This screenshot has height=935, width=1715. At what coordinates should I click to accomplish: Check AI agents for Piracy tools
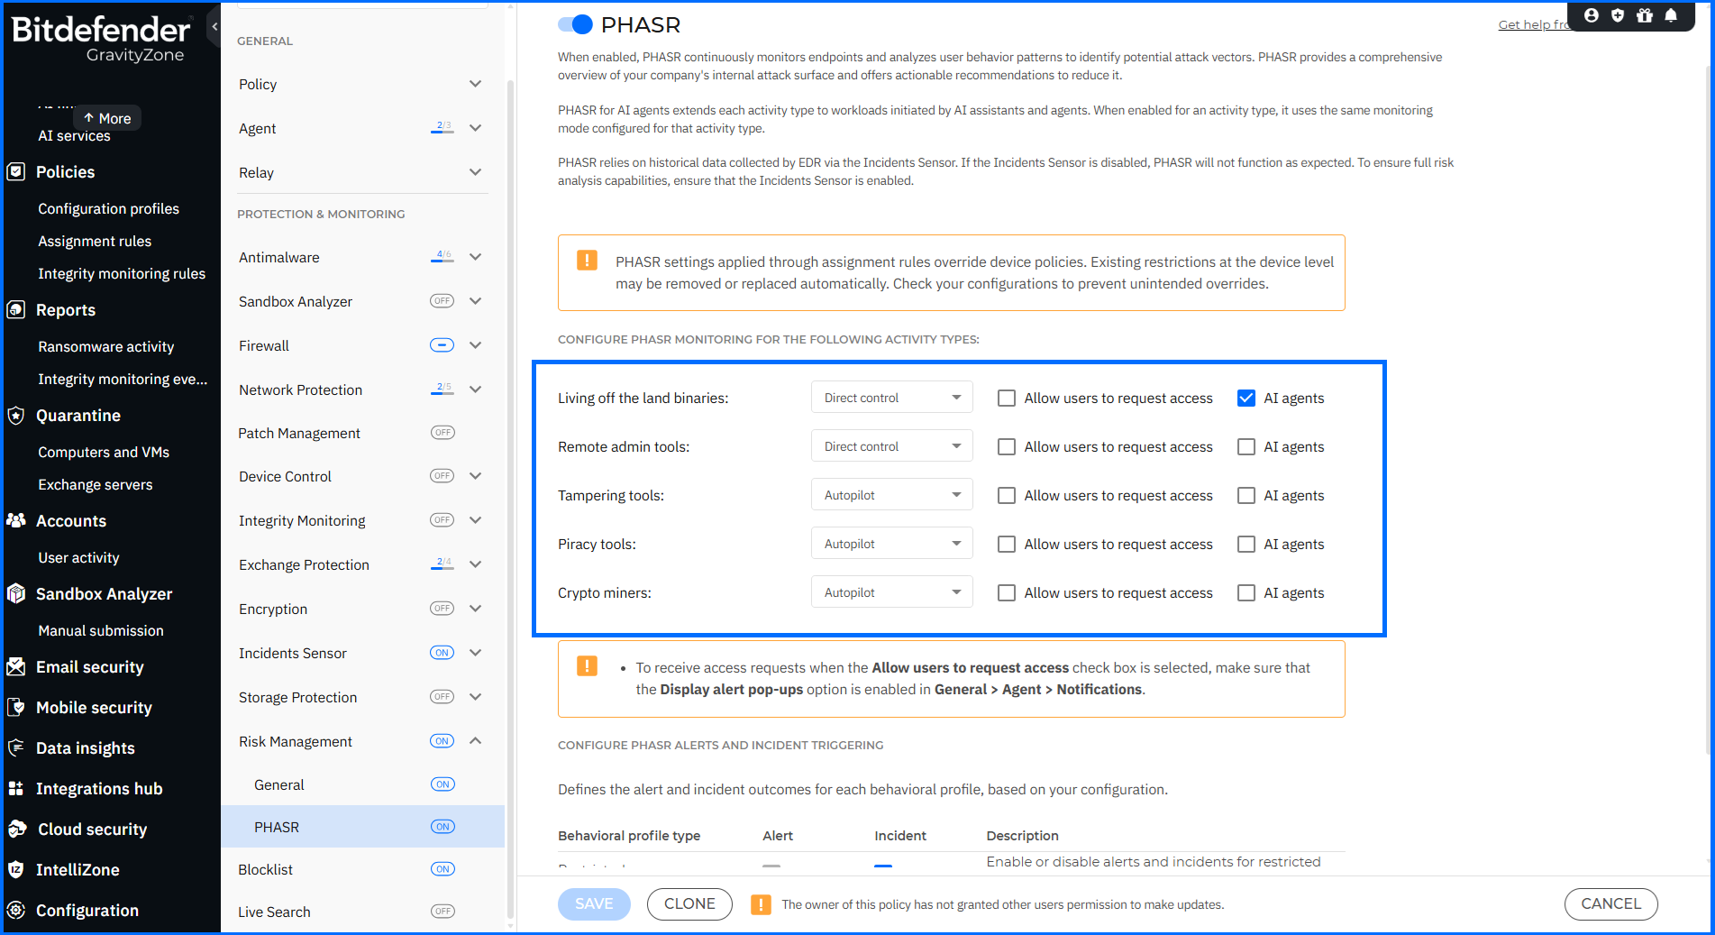point(1246,544)
